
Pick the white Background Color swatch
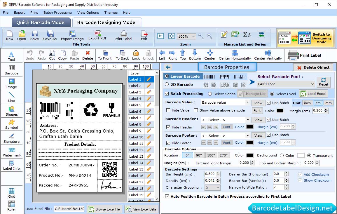click(x=301, y=155)
